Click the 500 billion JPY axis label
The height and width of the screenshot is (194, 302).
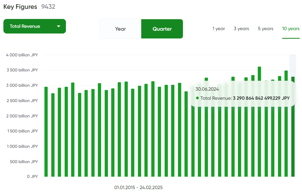[x=24, y=162]
